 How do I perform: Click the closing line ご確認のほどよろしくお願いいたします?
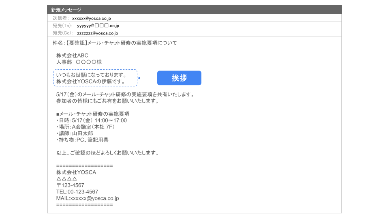(x=107, y=153)
